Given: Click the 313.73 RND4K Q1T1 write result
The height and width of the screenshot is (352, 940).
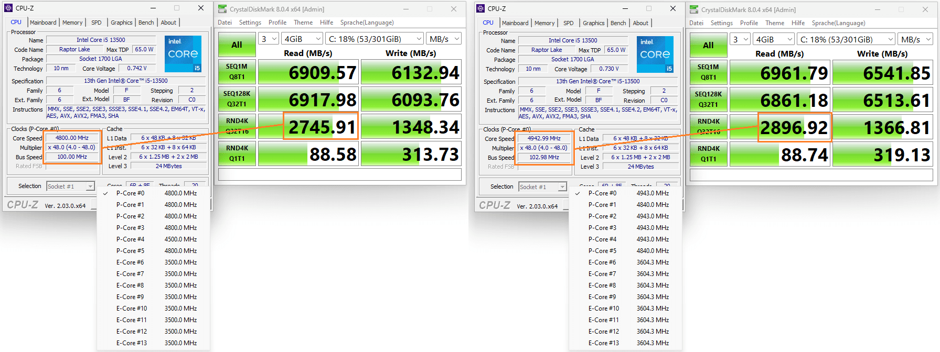Looking at the screenshot, I should coord(411,153).
